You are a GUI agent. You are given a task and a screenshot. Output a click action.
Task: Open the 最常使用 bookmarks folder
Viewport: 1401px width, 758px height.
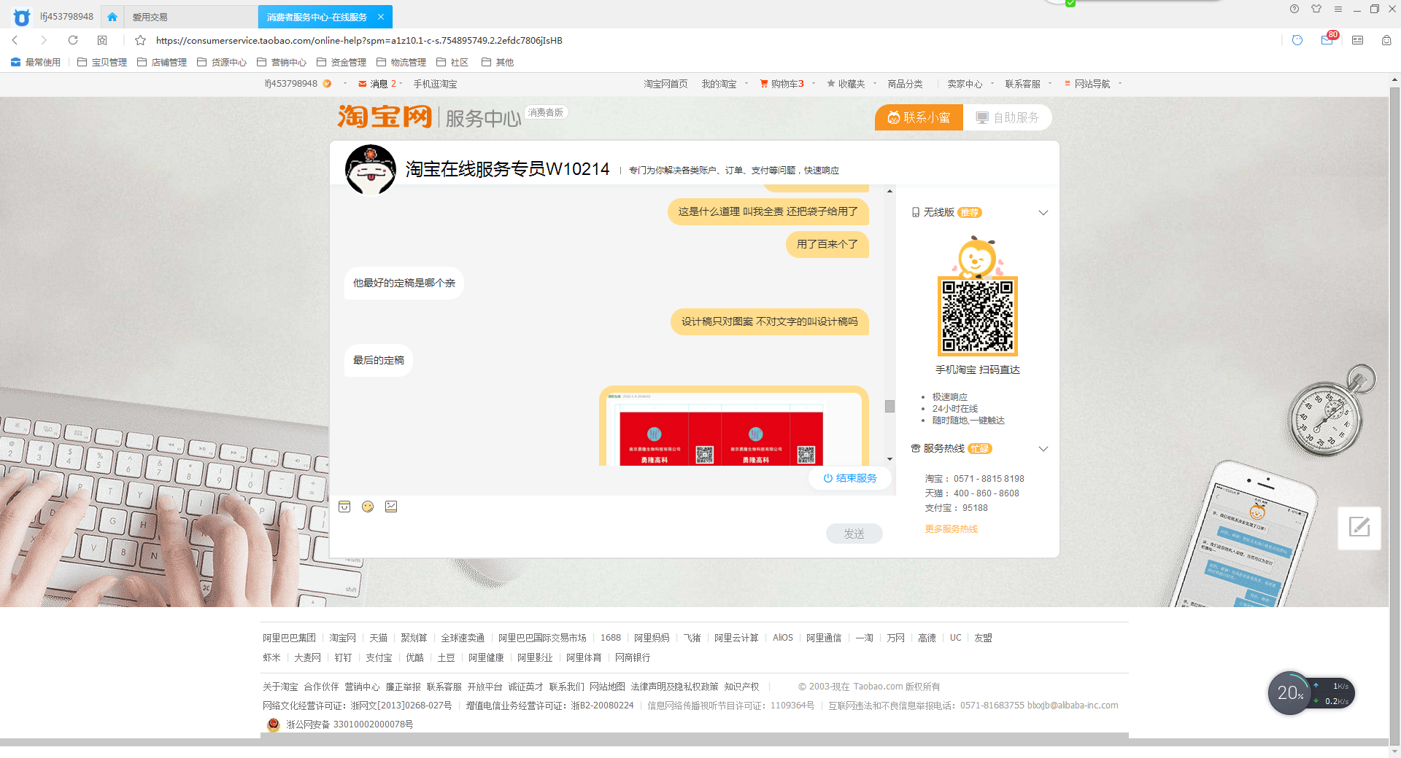(36, 62)
